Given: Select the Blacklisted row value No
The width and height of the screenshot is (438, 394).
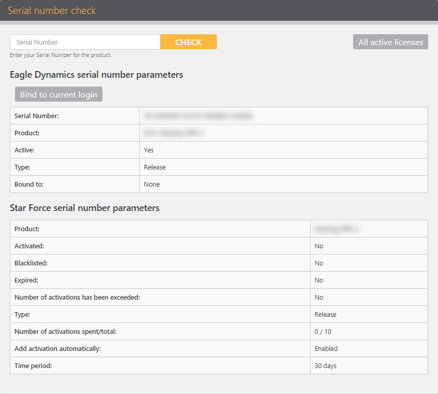Looking at the screenshot, I should tap(319, 263).
